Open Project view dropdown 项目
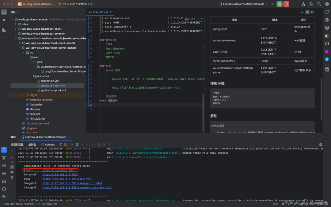This screenshot has height=207, width=331. (15, 12)
